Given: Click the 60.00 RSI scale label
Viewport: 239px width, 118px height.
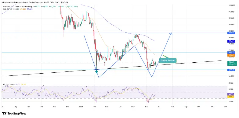Looking at the screenshot, I should click(x=231, y=89).
